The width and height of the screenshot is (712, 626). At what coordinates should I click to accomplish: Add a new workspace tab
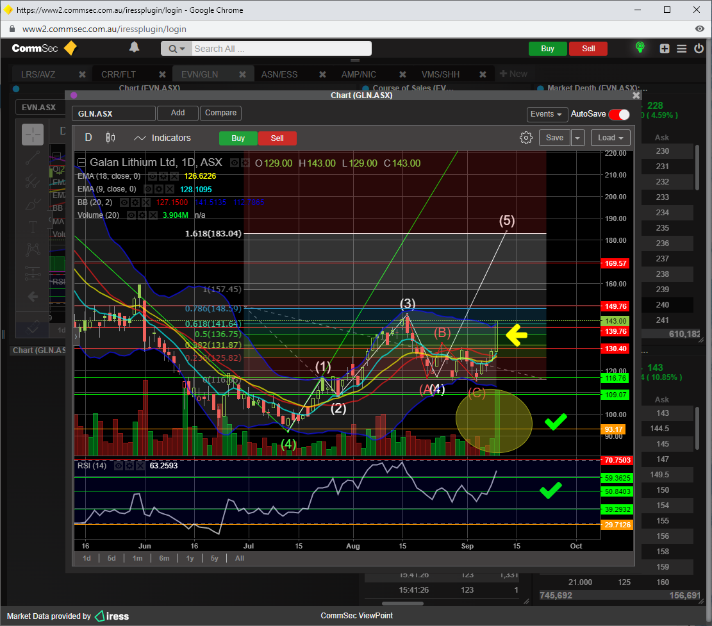pos(513,74)
